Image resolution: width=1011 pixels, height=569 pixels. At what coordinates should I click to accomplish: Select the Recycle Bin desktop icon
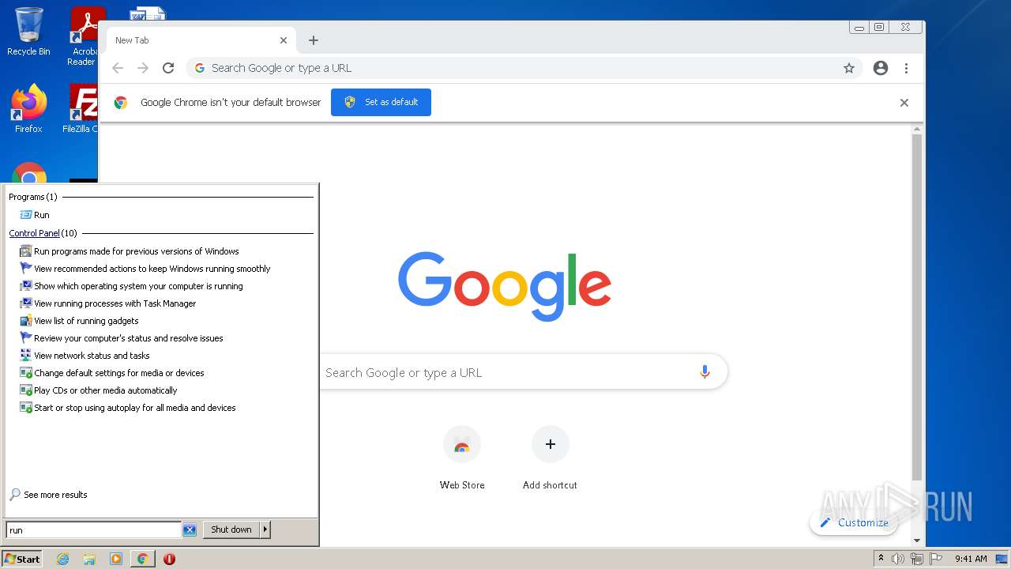(x=28, y=32)
